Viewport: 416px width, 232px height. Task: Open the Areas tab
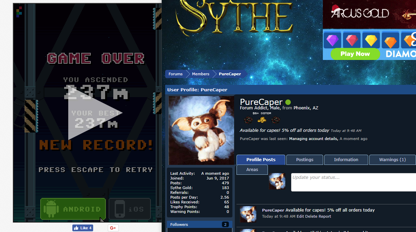(x=252, y=170)
